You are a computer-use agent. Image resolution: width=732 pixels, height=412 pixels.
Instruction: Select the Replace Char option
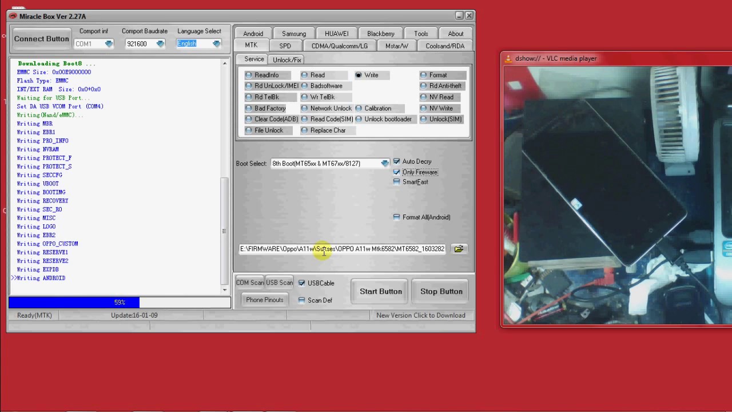click(328, 130)
